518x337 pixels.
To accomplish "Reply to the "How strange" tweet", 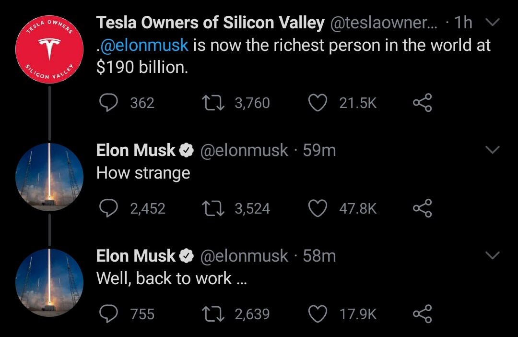I will (109, 208).
